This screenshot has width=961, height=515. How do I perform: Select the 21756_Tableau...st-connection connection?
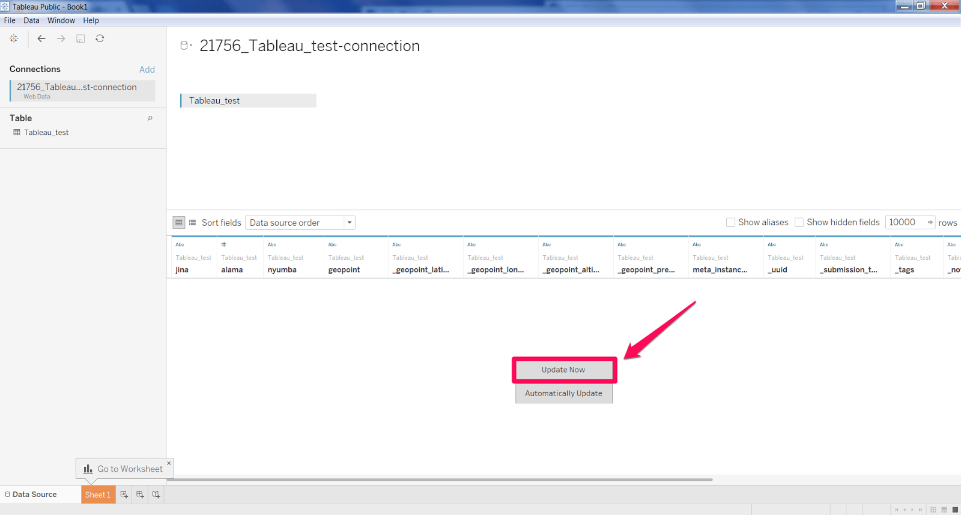click(82, 91)
